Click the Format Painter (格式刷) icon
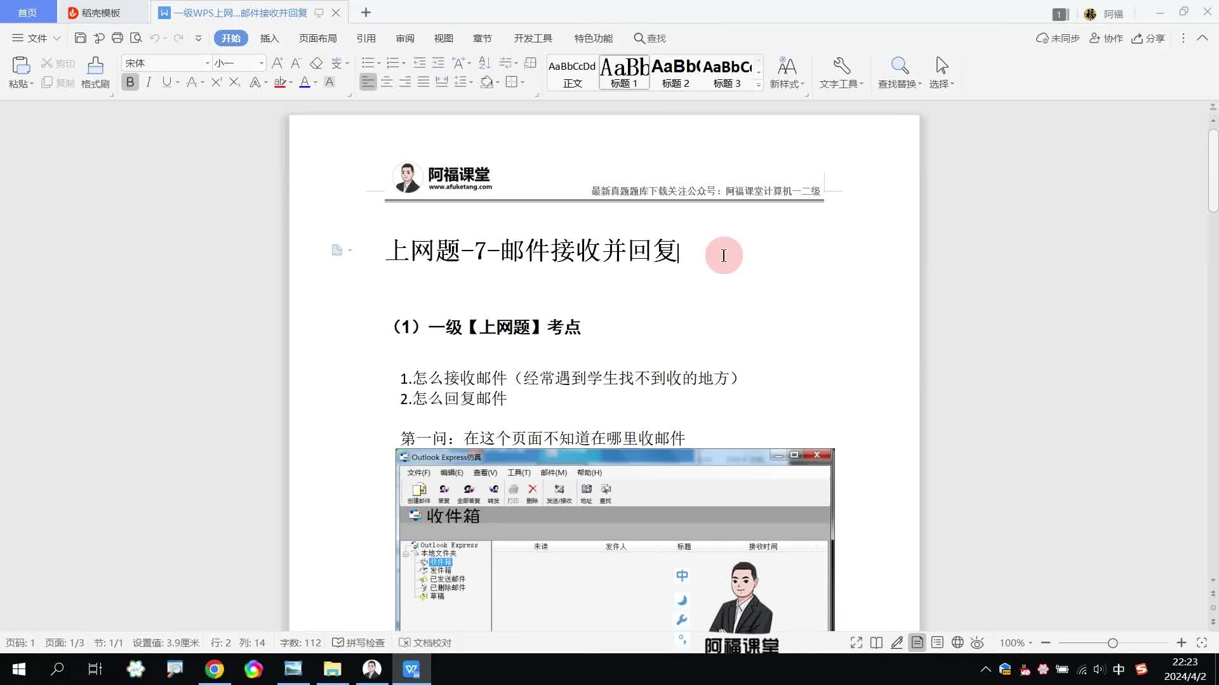The height and width of the screenshot is (685, 1219). 95,66
